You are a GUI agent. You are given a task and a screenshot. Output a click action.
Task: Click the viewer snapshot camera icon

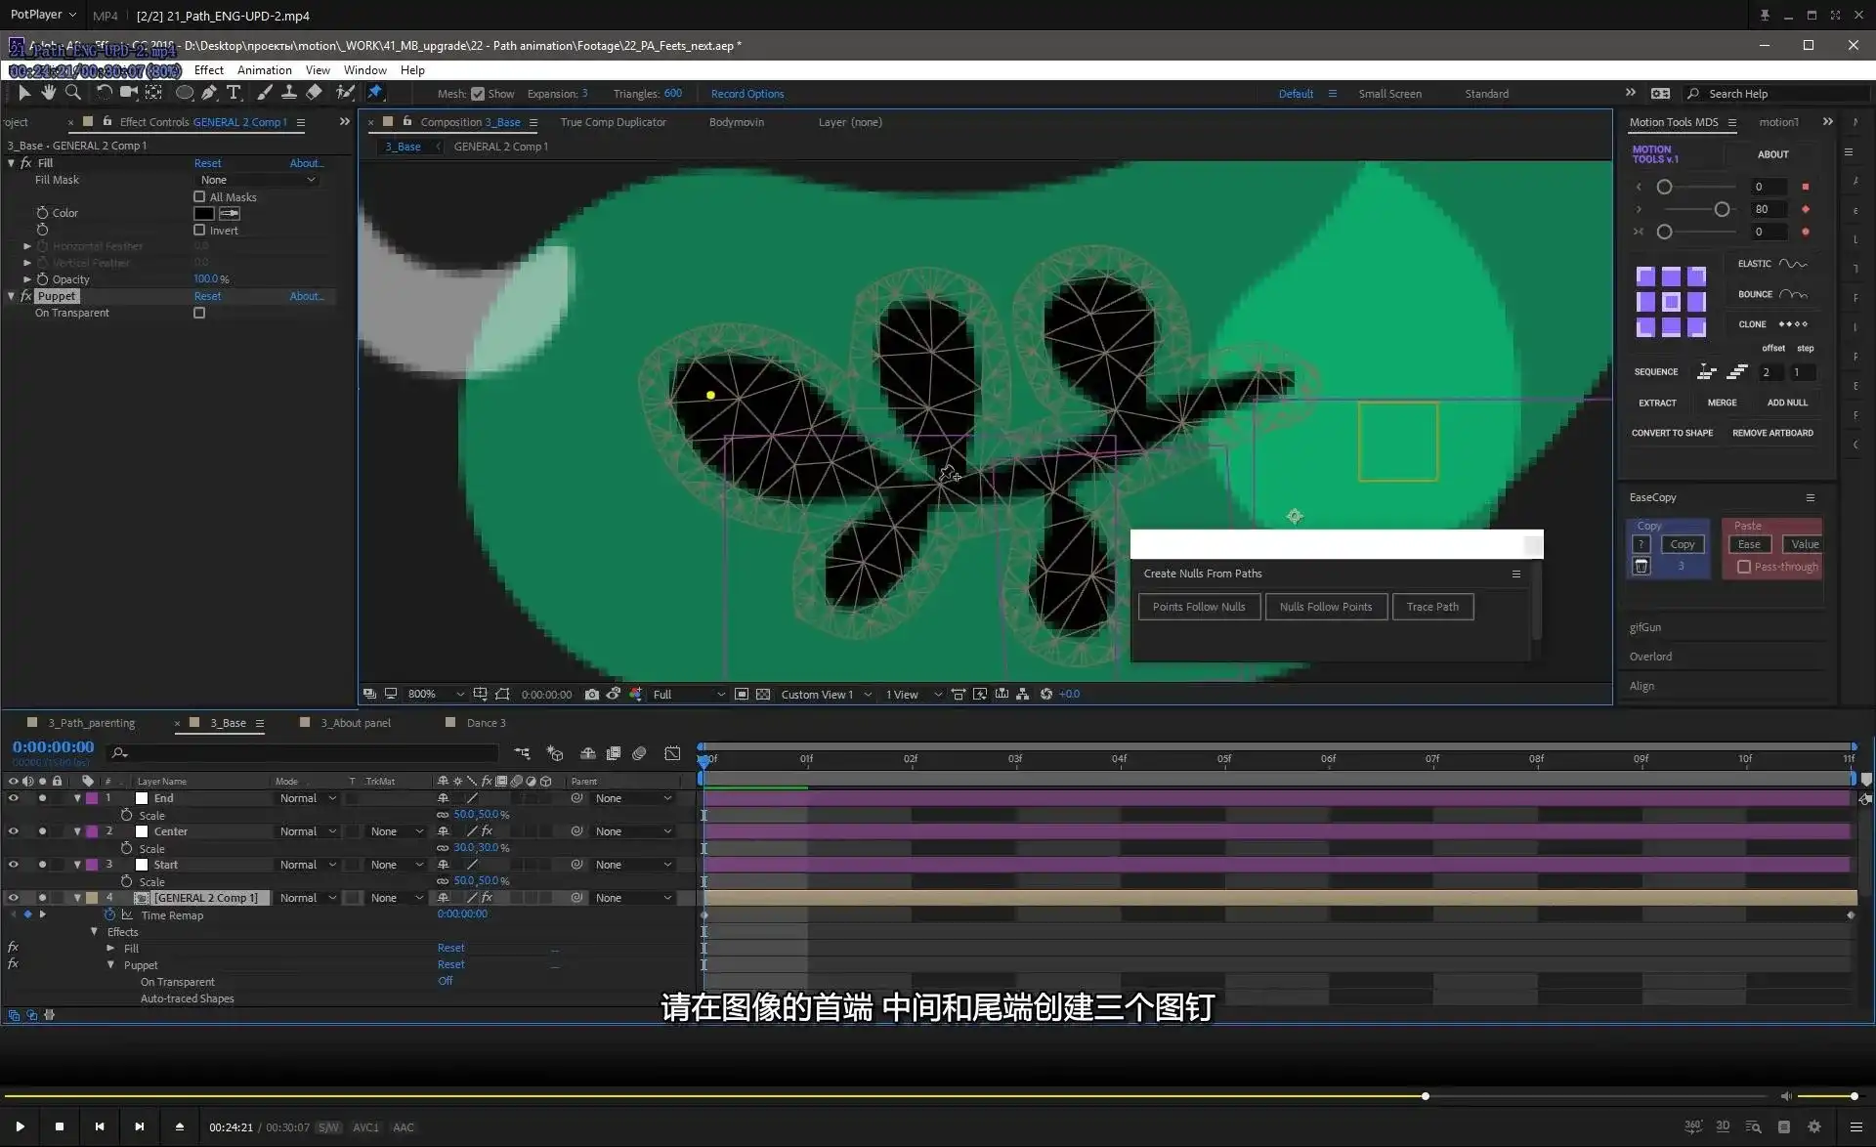tap(592, 694)
